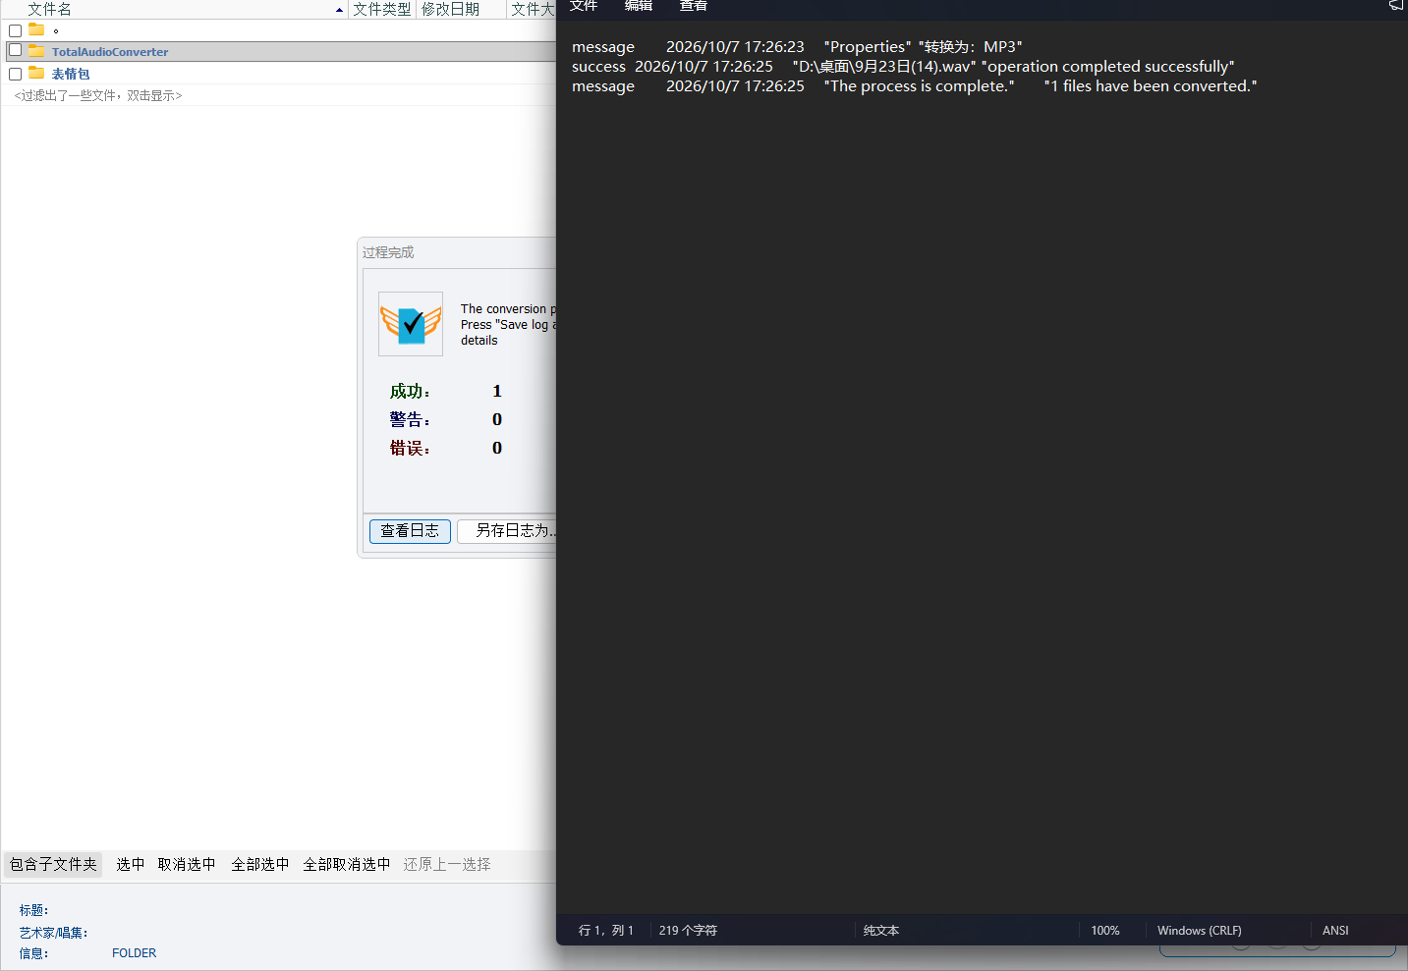The width and height of the screenshot is (1408, 971).
Task: Click the "1 files have been converted." log text
Action: [1151, 86]
